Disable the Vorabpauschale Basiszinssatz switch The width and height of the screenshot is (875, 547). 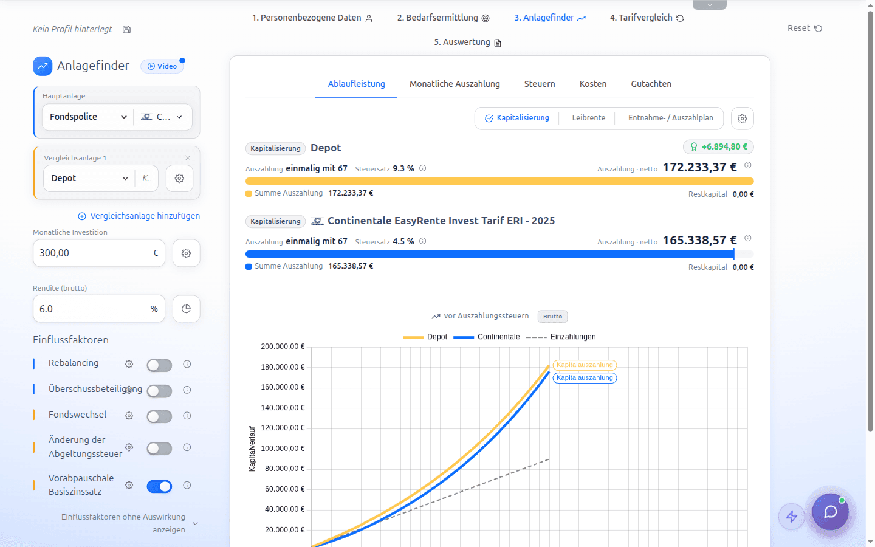159,486
